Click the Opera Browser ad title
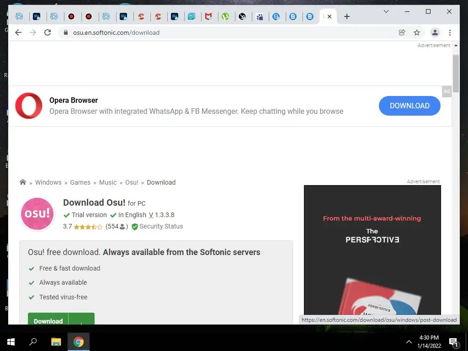Screen dimensions: 468x351 [x=74, y=100]
